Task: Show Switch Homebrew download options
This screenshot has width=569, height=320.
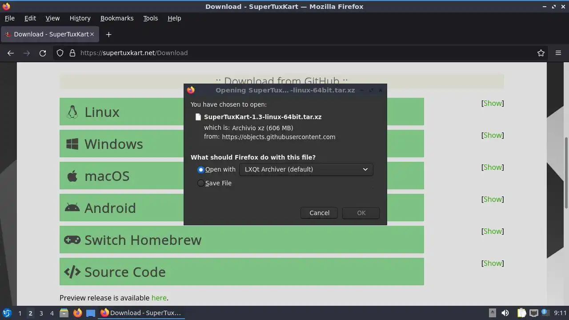Action: pyautogui.click(x=493, y=231)
